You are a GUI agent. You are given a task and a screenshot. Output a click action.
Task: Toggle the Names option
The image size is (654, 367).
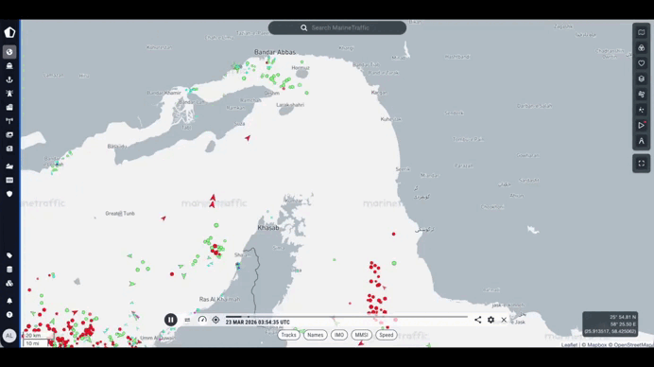(316, 335)
